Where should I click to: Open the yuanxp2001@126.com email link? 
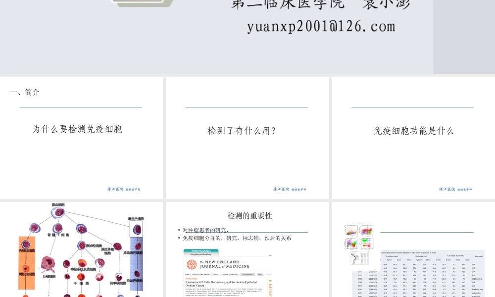click(x=321, y=26)
